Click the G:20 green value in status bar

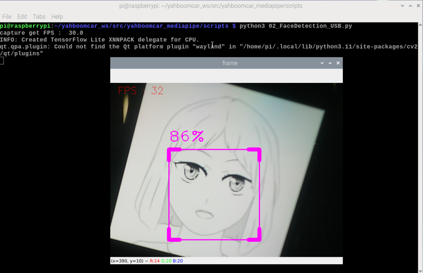click(x=166, y=261)
